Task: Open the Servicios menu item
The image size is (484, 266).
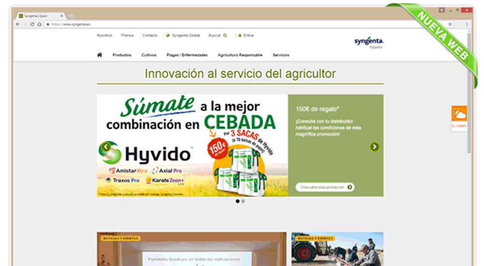Action: 281,55
